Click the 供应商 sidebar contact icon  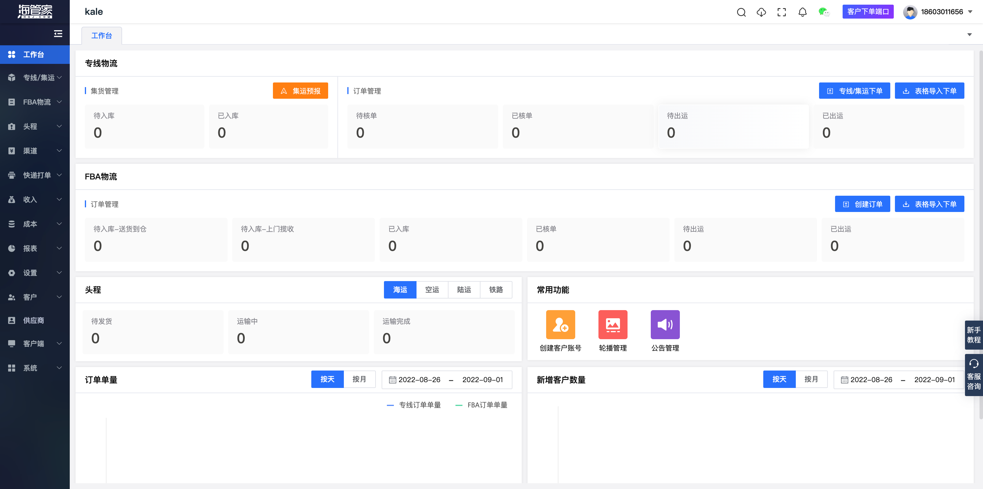12,321
